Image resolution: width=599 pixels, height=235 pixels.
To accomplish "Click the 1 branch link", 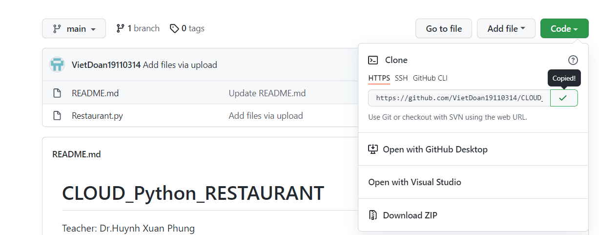I will (138, 29).
